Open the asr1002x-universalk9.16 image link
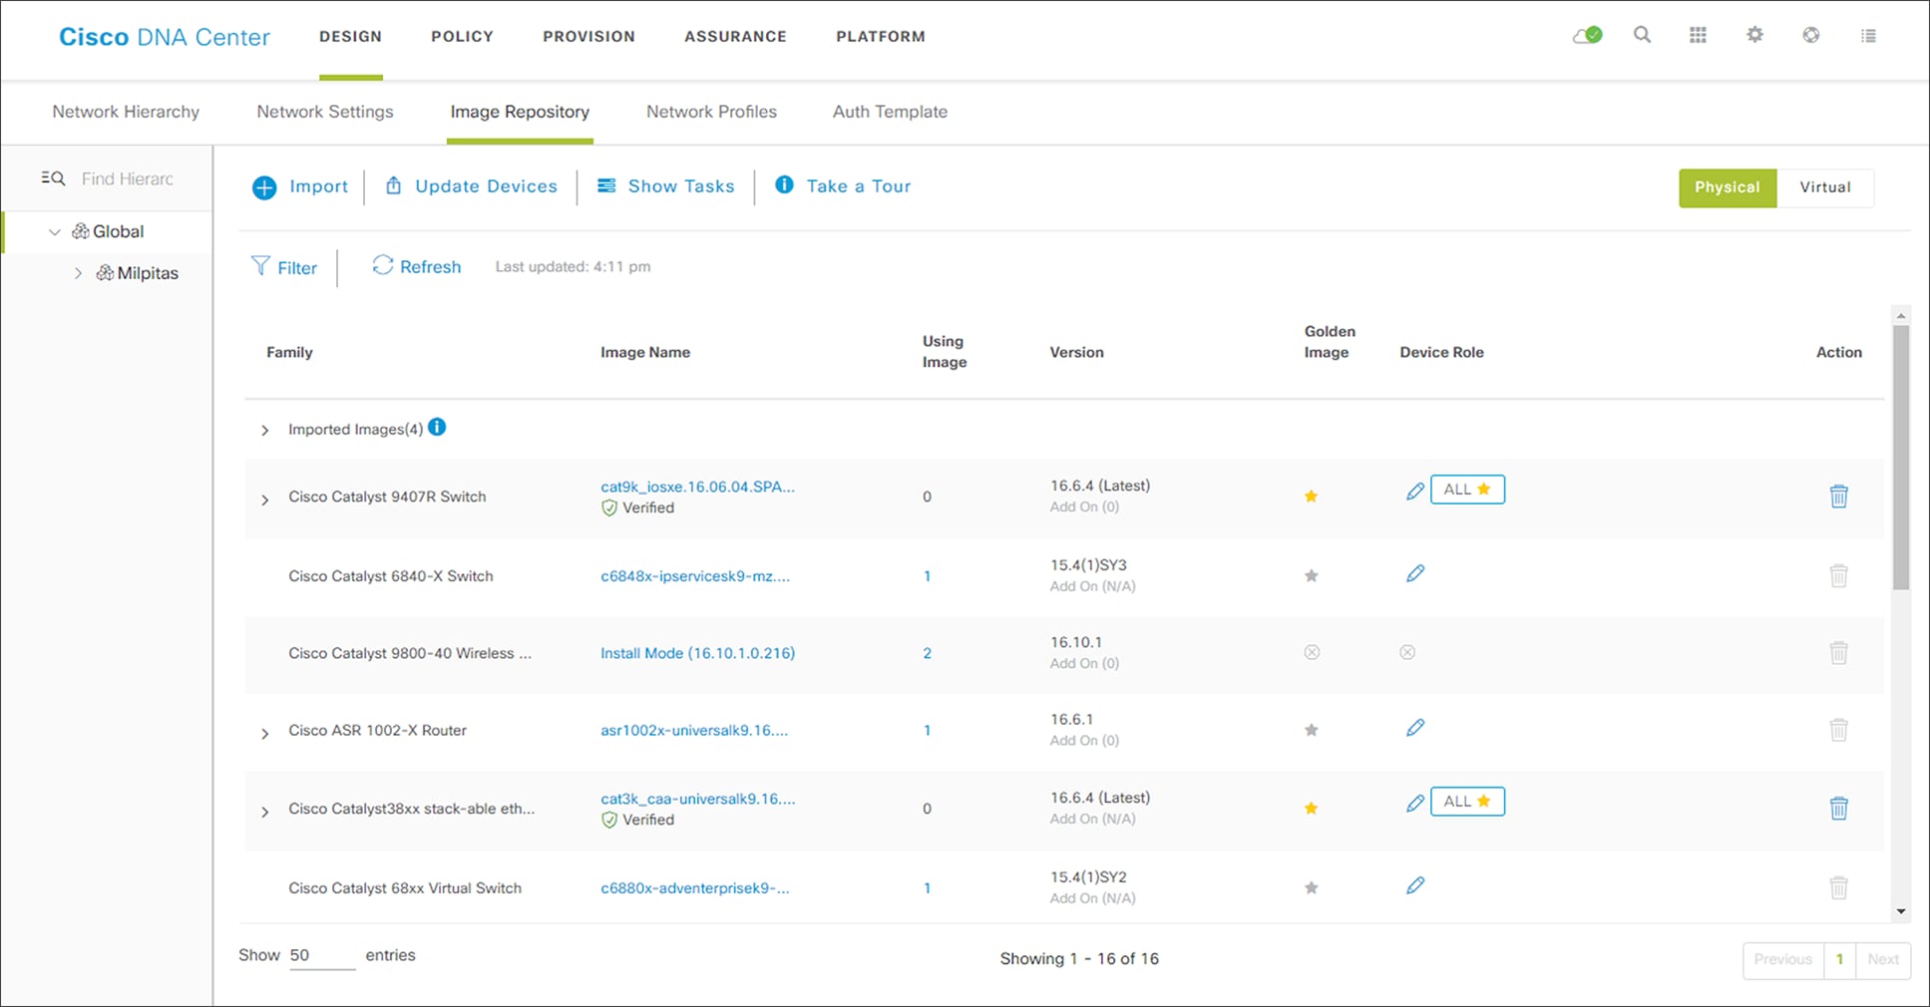The image size is (1930, 1007). coord(694,730)
